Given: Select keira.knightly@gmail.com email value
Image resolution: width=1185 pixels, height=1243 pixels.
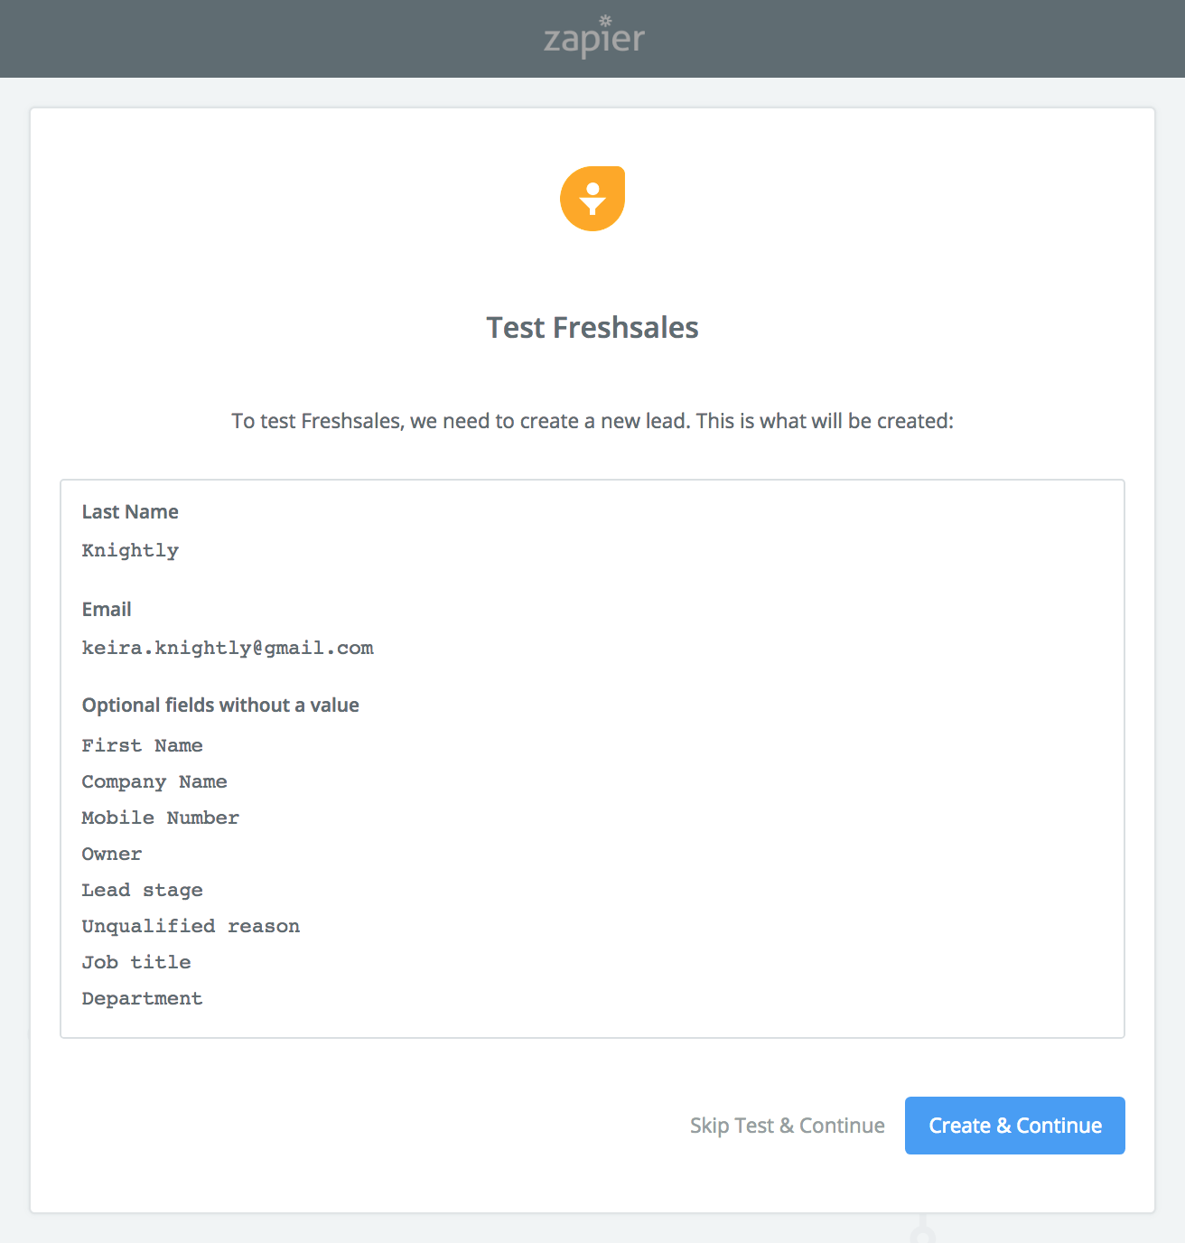Looking at the screenshot, I should (228, 649).
